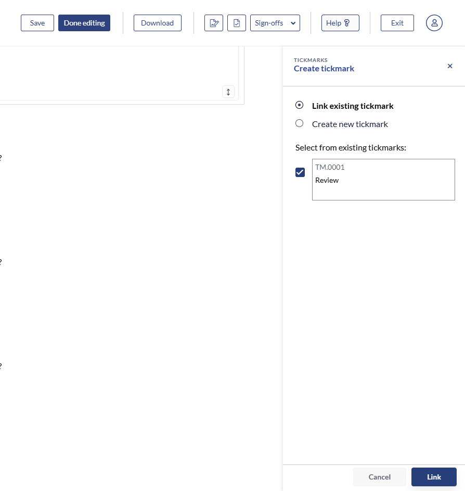
Task: Close the Create tickmark panel
Action: 450,66
